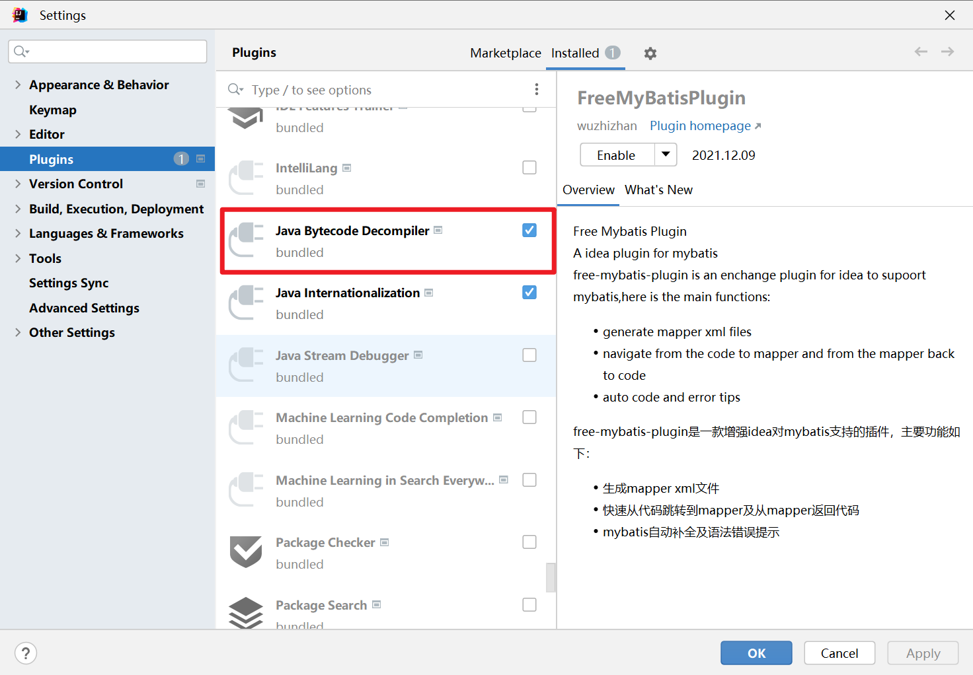Enable the Package Search checkbox
This screenshot has width=973, height=675.
(529, 604)
